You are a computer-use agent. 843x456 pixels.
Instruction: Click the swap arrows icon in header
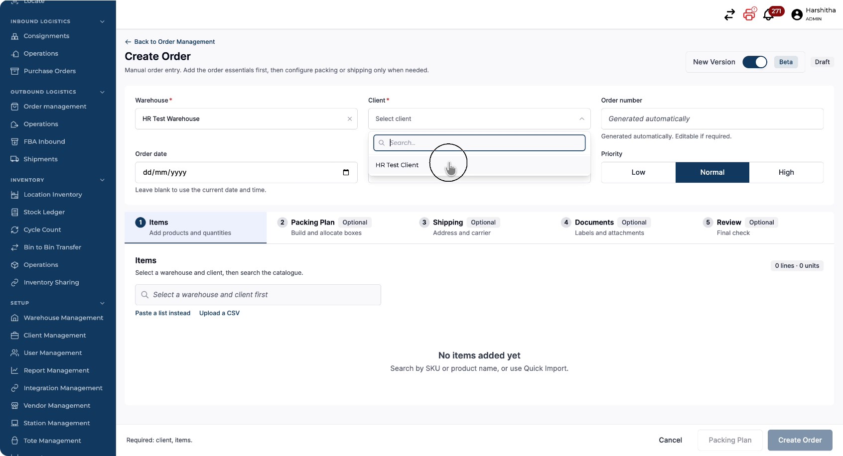point(729,15)
